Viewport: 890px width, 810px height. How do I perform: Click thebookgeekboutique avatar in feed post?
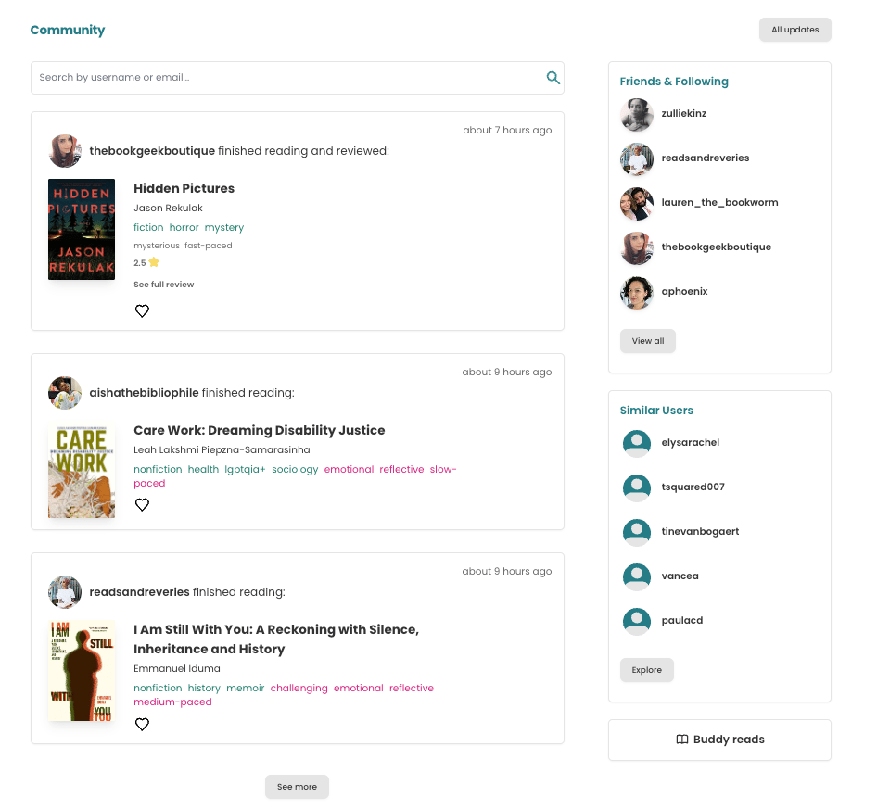65,151
